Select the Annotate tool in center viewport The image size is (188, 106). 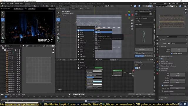point(58,34)
